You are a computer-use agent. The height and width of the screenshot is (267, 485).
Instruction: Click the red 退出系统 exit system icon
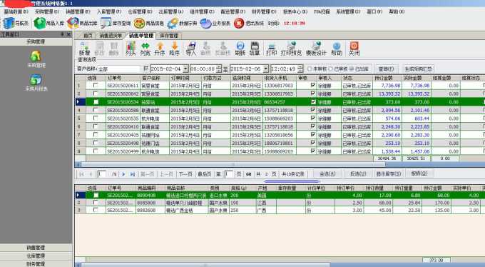pyautogui.click(x=249, y=24)
